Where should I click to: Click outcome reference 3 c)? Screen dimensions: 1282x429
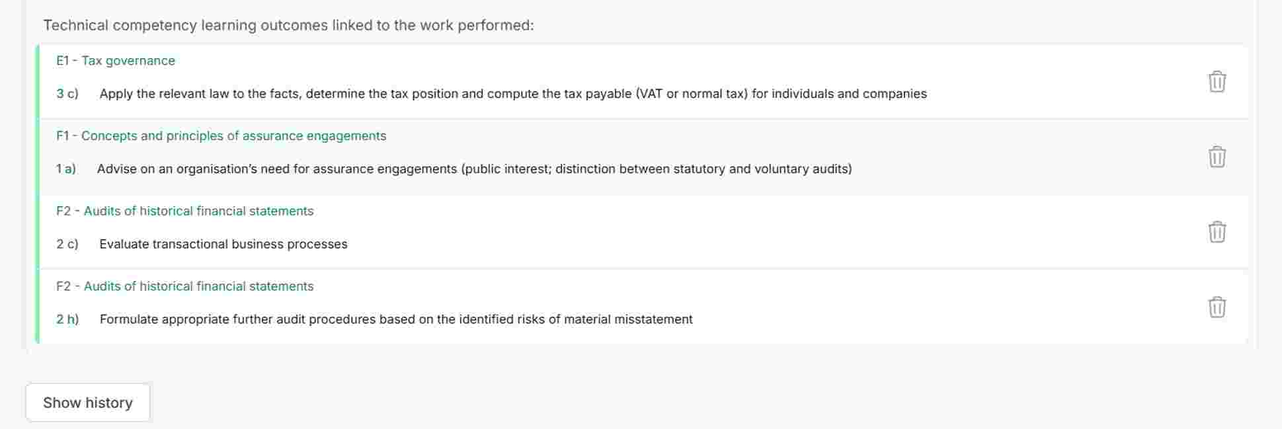(x=67, y=93)
